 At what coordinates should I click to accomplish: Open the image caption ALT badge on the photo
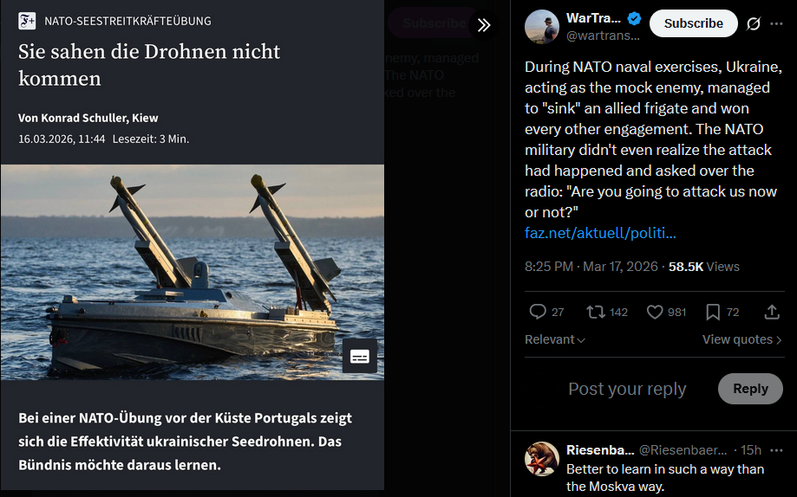point(359,356)
